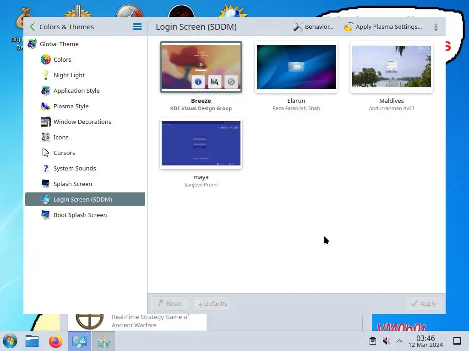This screenshot has height=351, width=469.
Task: Select the maya login theme
Action: pos(201,143)
